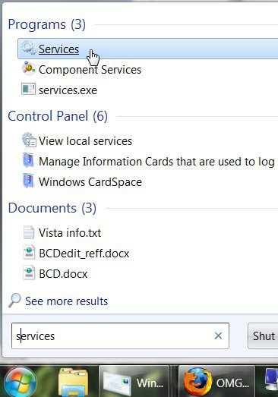Click the View local services icon

pos(29,140)
